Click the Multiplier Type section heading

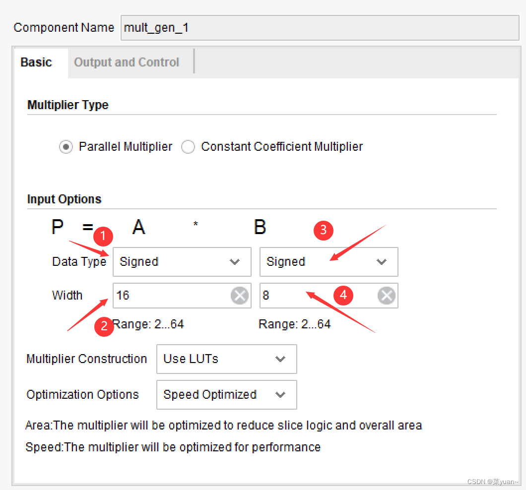pos(68,105)
